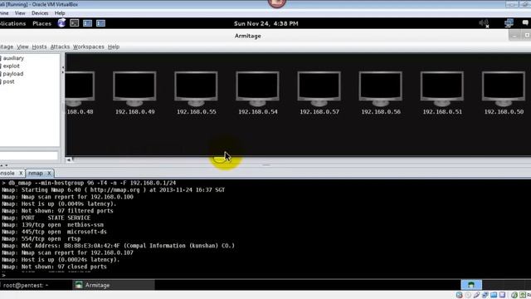Click VirtualBox hard disk activity status icon

click(x=459, y=295)
